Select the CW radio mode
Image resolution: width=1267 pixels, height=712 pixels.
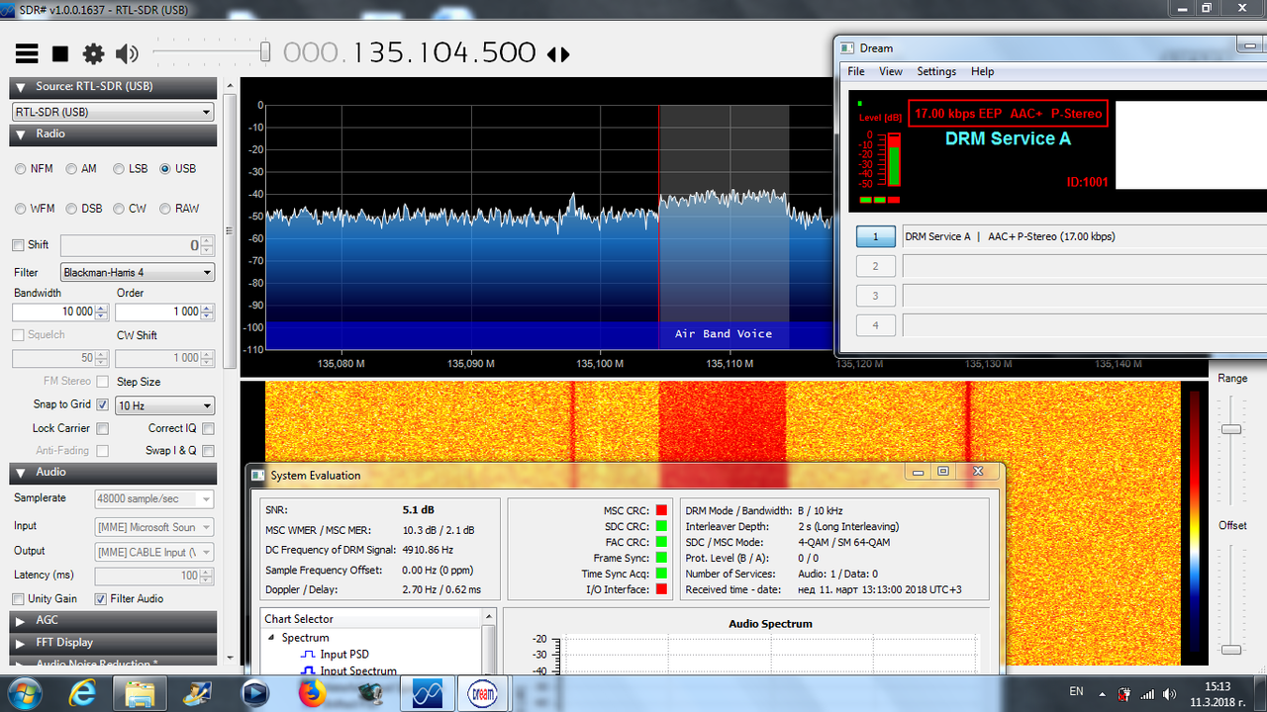(119, 209)
